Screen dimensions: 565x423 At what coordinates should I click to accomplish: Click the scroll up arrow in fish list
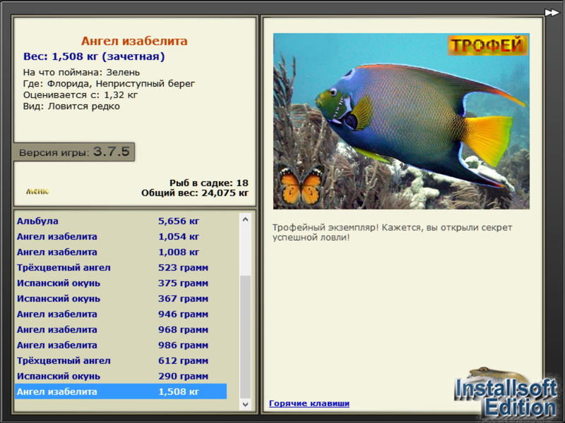click(x=245, y=219)
